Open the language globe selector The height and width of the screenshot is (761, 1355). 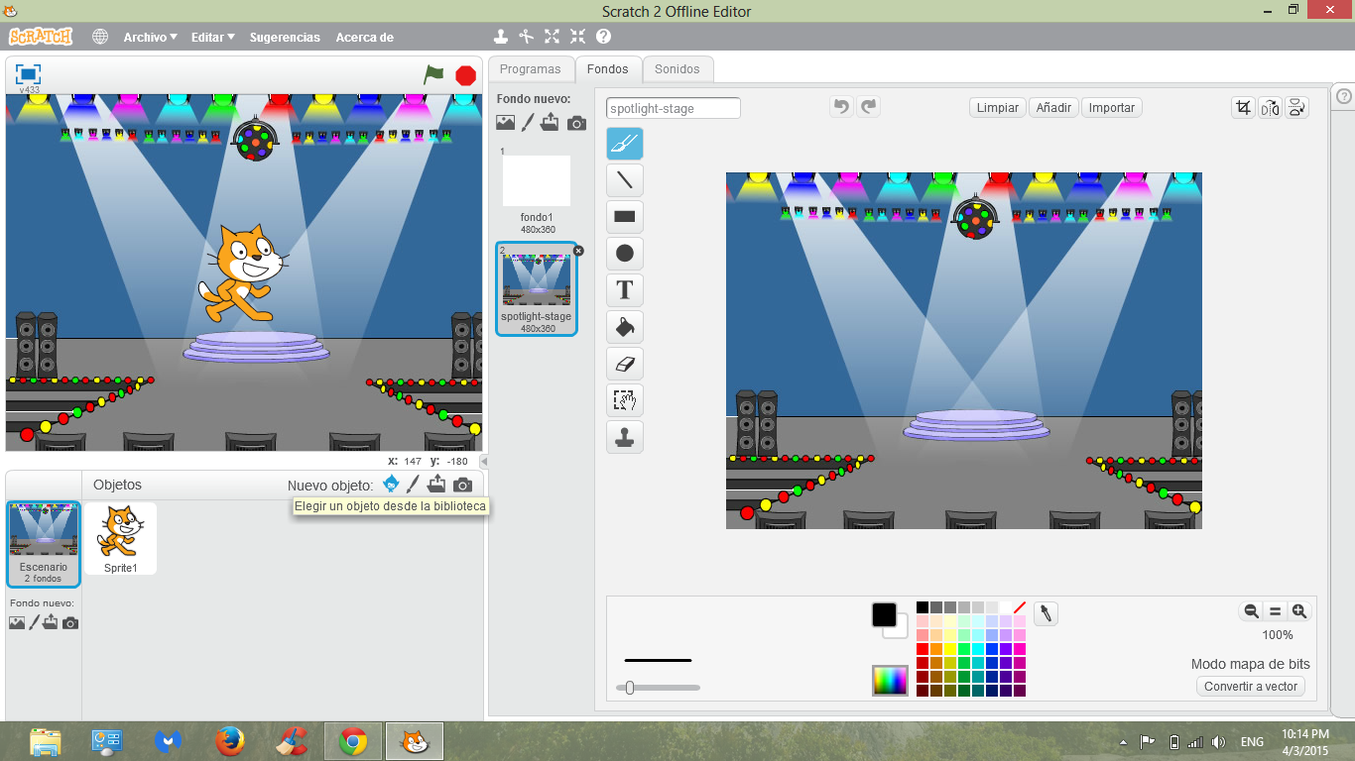coord(99,37)
